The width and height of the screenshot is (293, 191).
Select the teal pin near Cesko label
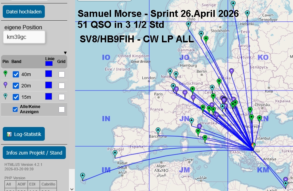[212, 88]
